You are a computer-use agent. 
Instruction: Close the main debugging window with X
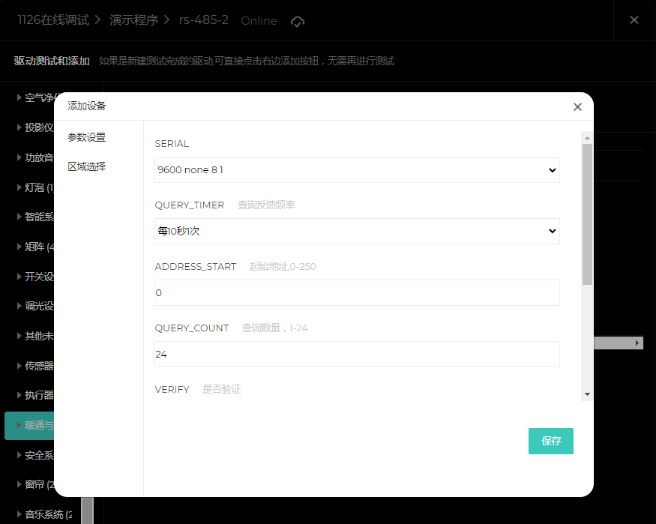(634, 19)
